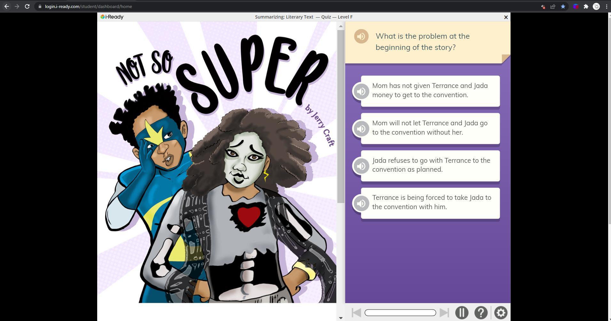Click the 'Not So Super' story cover illustration
The image size is (611, 321).
[217, 162]
